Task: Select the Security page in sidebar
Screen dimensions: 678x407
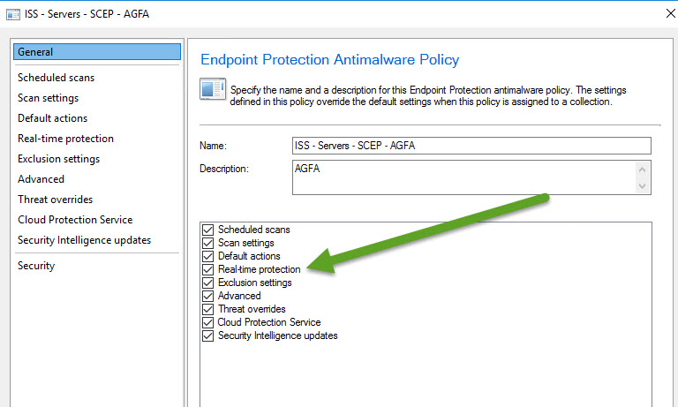Action: (x=36, y=266)
